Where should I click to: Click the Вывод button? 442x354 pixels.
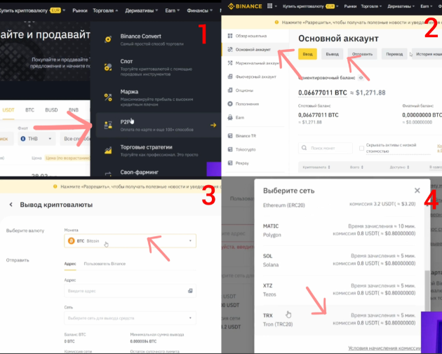pos(332,54)
